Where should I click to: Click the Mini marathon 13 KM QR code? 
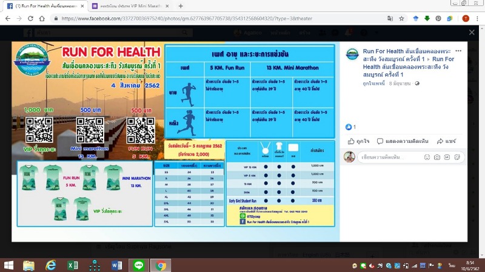pos(90,130)
